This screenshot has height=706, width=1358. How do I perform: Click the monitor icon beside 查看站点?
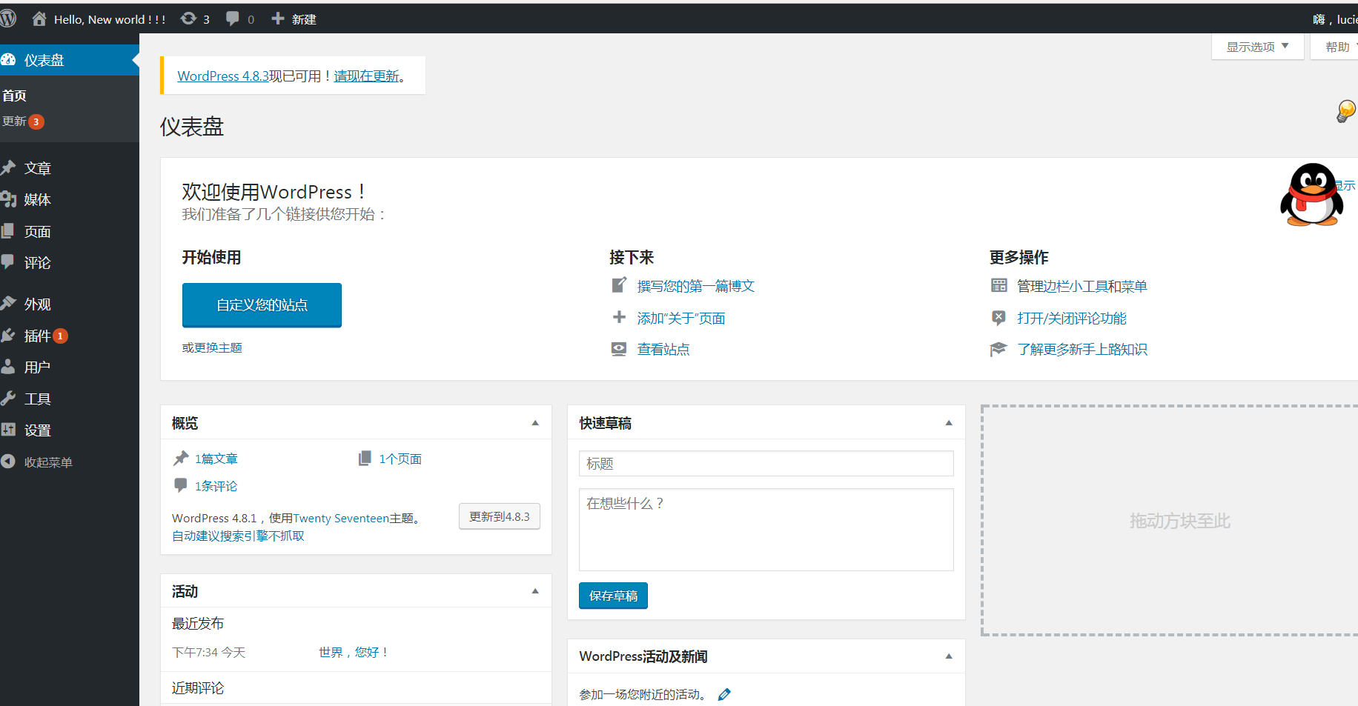(x=619, y=348)
